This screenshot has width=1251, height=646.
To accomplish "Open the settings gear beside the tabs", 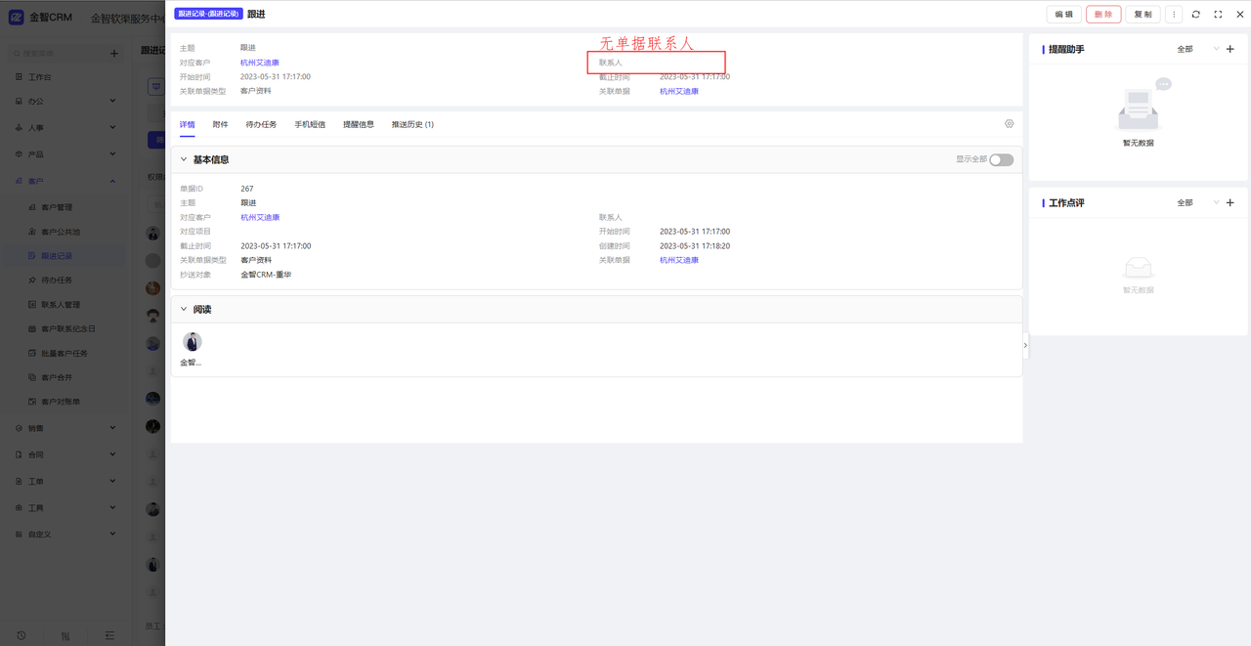I will 1009,124.
